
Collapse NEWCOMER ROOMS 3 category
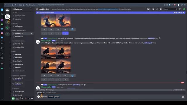tap(19, 31)
